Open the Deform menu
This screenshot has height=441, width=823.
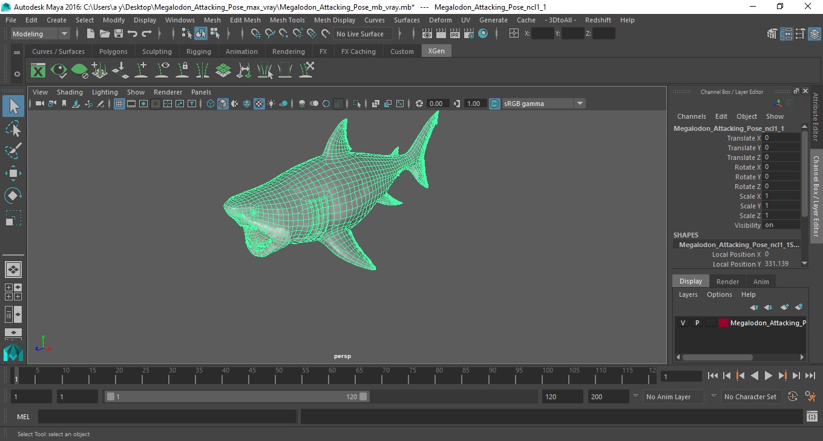(440, 20)
